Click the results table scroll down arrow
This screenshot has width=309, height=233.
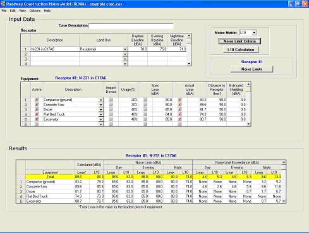[284, 201]
